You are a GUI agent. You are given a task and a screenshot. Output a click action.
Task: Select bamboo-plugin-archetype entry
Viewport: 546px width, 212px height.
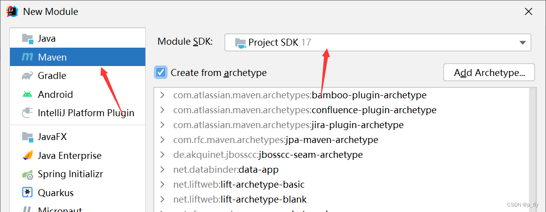coord(300,95)
